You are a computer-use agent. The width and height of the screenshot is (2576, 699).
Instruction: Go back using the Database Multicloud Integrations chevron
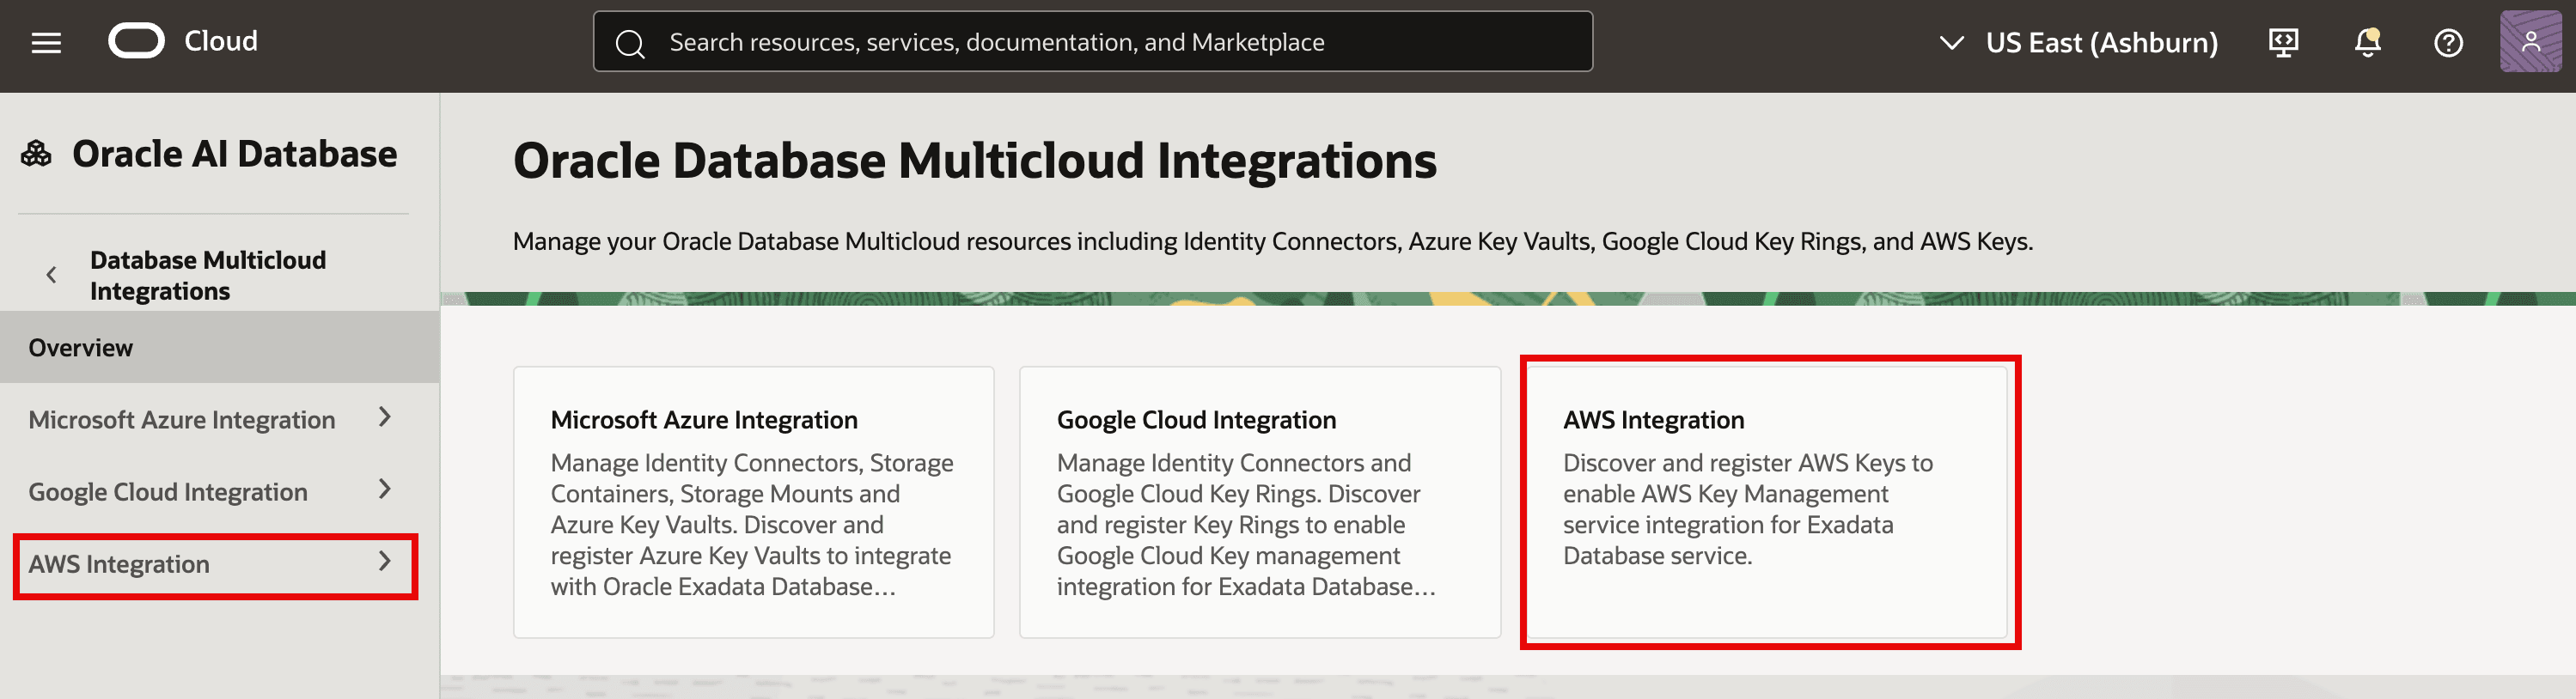point(51,275)
